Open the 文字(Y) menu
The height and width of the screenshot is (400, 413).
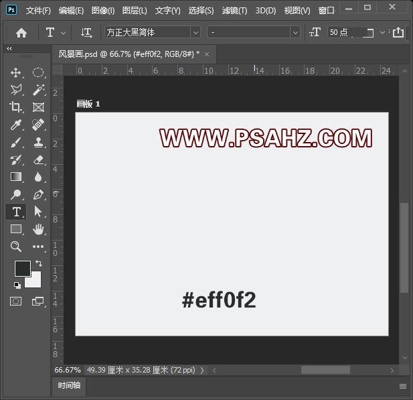[167, 11]
